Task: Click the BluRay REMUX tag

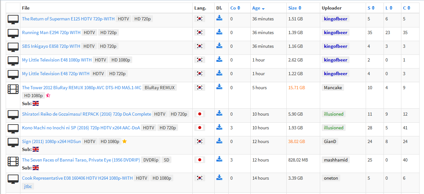Action: click(159, 88)
